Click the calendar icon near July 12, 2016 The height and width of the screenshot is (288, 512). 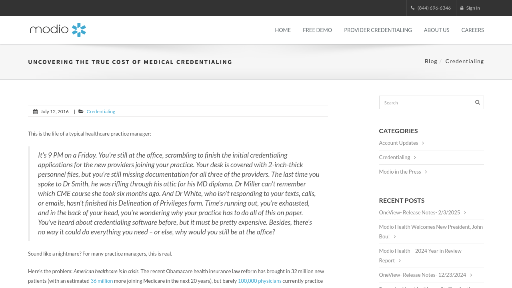click(x=35, y=112)
